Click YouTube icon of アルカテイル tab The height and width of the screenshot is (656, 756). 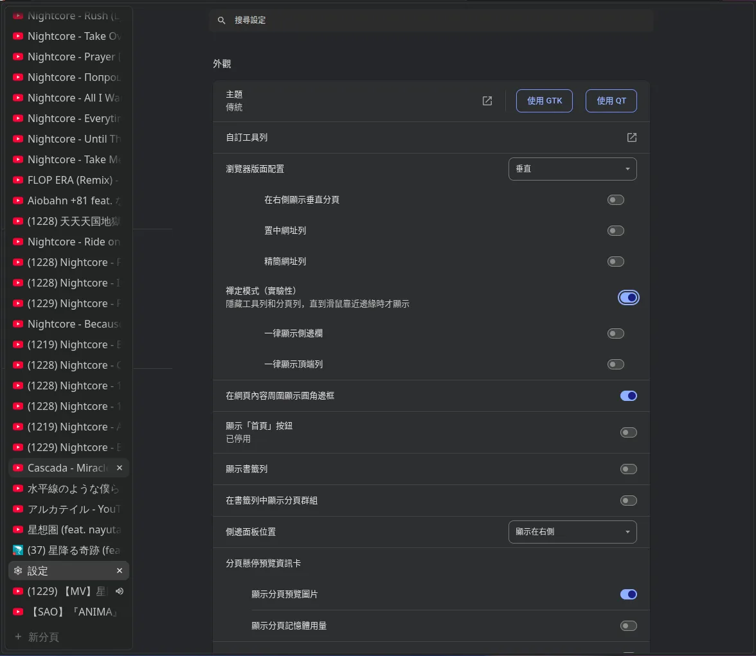coord(18,509)
